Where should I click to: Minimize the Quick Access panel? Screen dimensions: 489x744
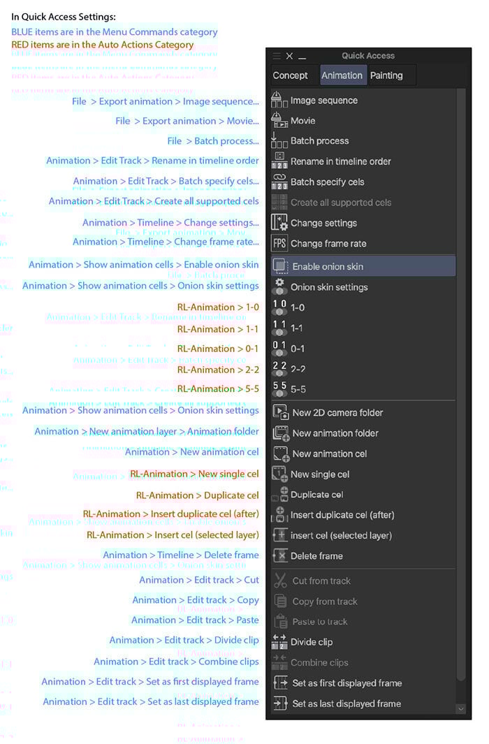point(302,58)
